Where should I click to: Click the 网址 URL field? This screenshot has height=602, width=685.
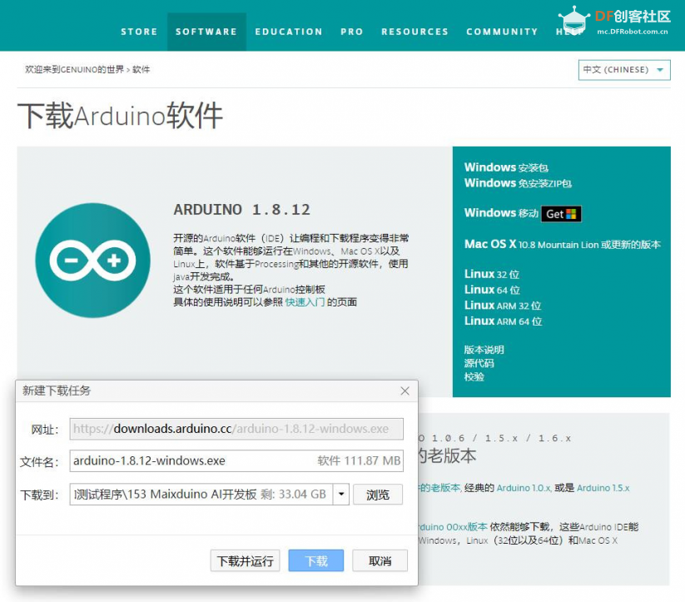point(236,429)
